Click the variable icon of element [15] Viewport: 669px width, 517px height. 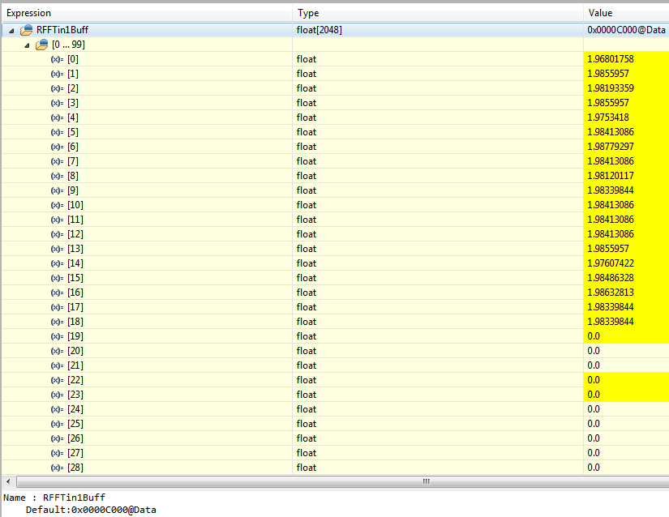coord(58,278)
